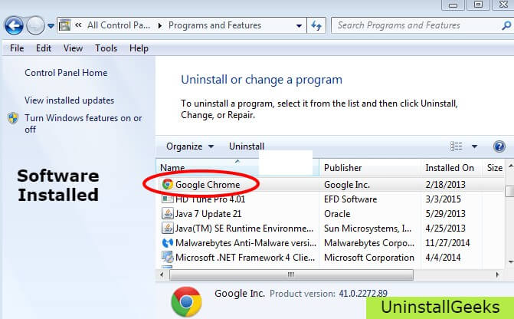Open the View menu
514x319 pixels.
(73, 48)
